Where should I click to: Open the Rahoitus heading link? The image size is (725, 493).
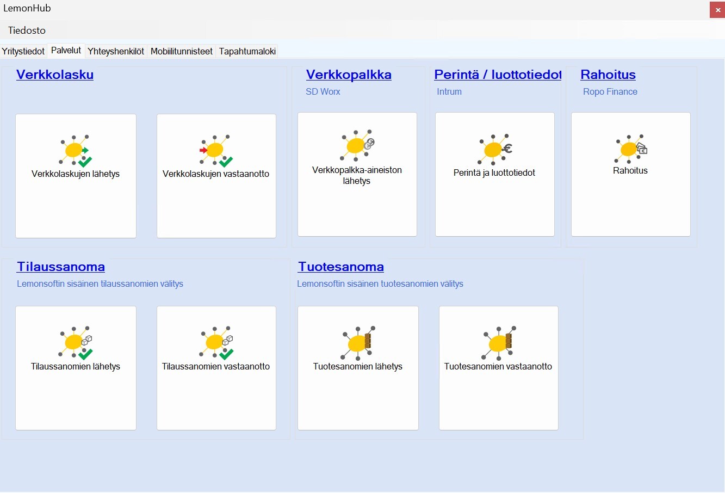608,75
